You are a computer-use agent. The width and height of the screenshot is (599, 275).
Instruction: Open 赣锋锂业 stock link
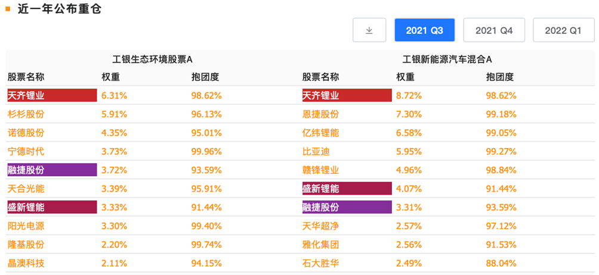320,170
